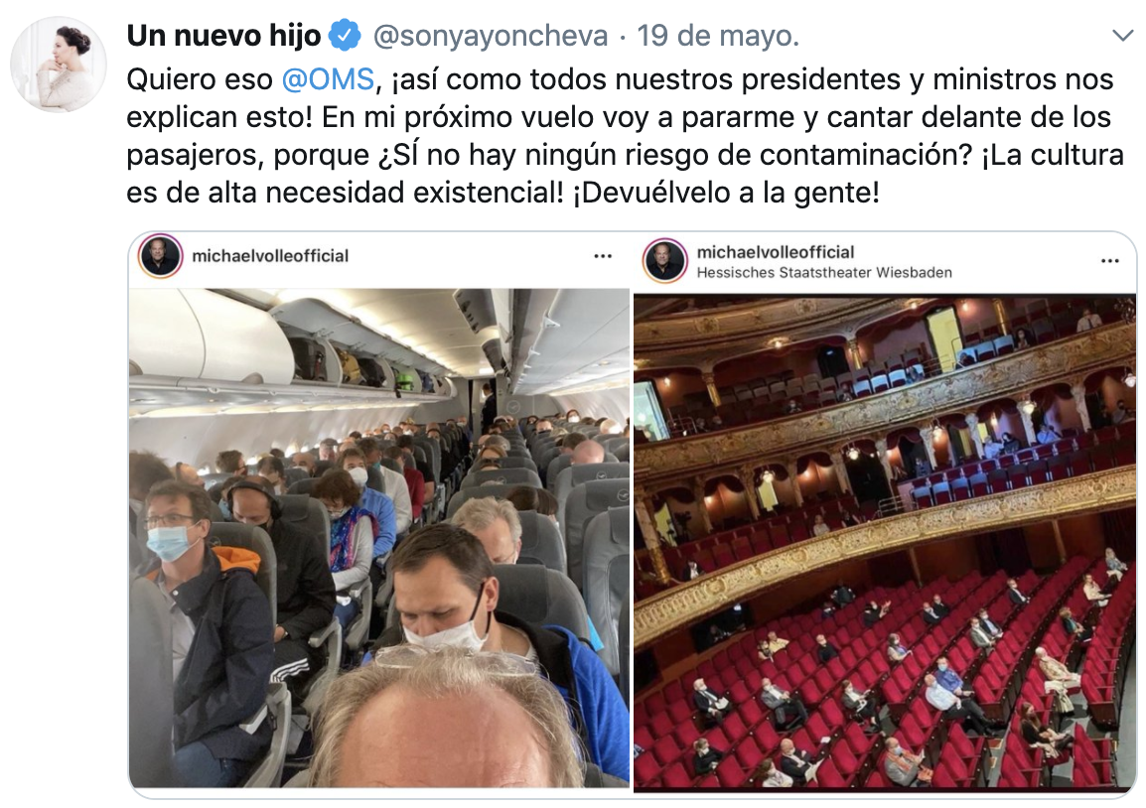The height and width of the screenshot is (808, 1146).
Task: Click Hessisches Staatstheater Wiesbaden location tag
Action: pos(824,273)
